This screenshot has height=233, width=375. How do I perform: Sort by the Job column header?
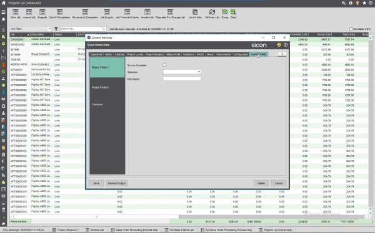pyautogui.click(x=20, y=35)
